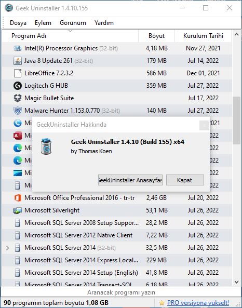Click the program search input field
This screenshot has width=242, height=308.
[x=121, y=292]
